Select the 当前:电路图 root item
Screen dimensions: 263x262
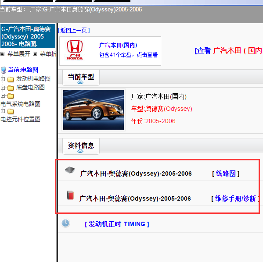click(23, 70)
